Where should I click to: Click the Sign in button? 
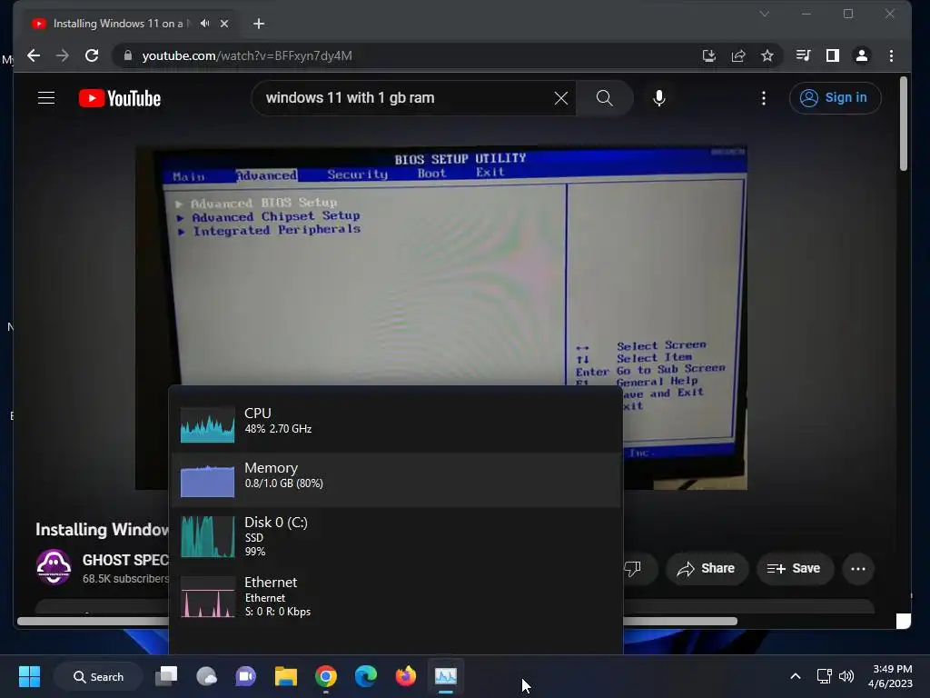click(836, 98)
